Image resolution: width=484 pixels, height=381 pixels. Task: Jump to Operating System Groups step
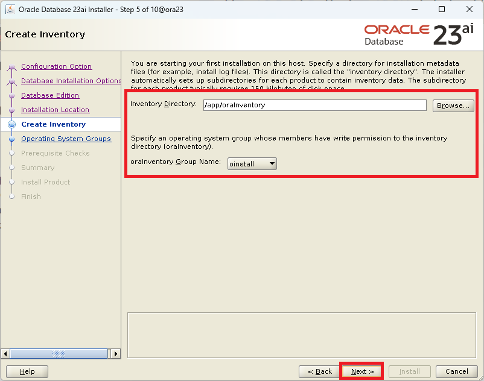66,139
